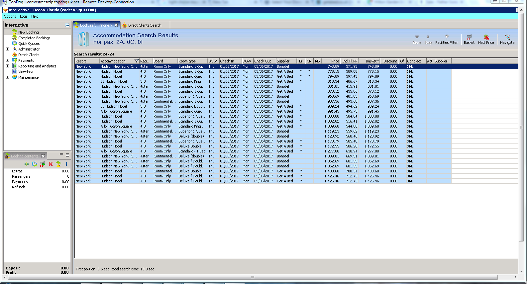Click the Extras line in Booking contents
The width and height of the screenshot is (527, 284).
pyautogui.click(x=37, y=171)
